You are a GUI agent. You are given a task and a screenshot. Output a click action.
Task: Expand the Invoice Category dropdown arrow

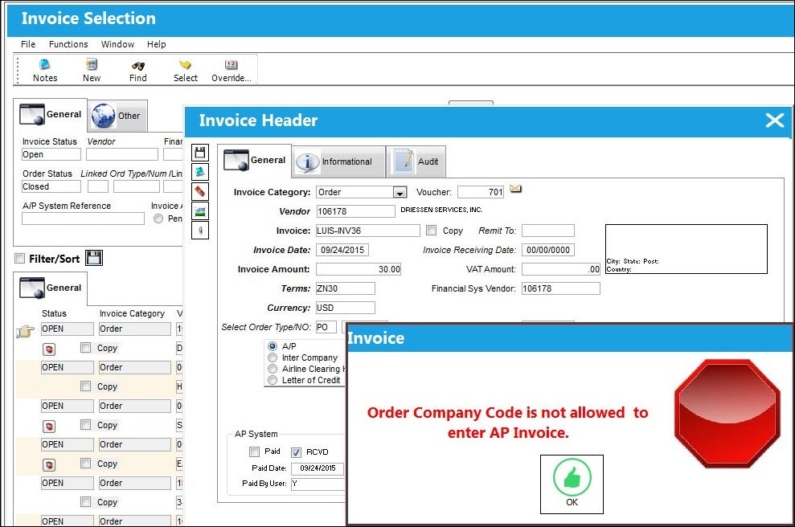point(400,193)
